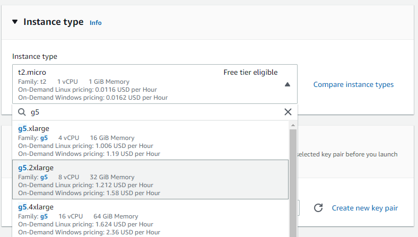Click the dropdown list scrollbar thumb
The width and height of the screenshot is (418, 237).
tap(293, 183)
